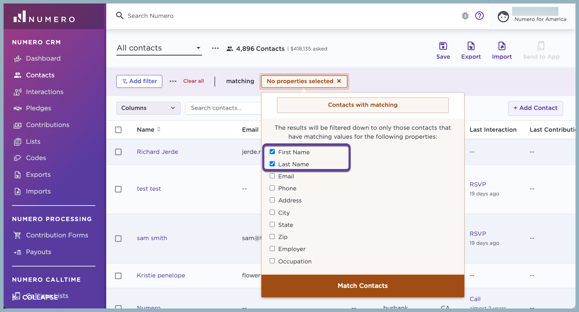Check the Phone property checkbox
This screenshot has height=312, width=579.
(272, 188)
